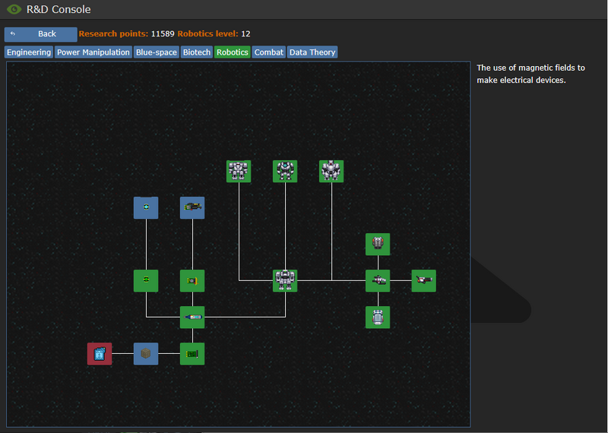Select the active Robotics tab
This screenshot has width=608, height=433.
[232, 52]
